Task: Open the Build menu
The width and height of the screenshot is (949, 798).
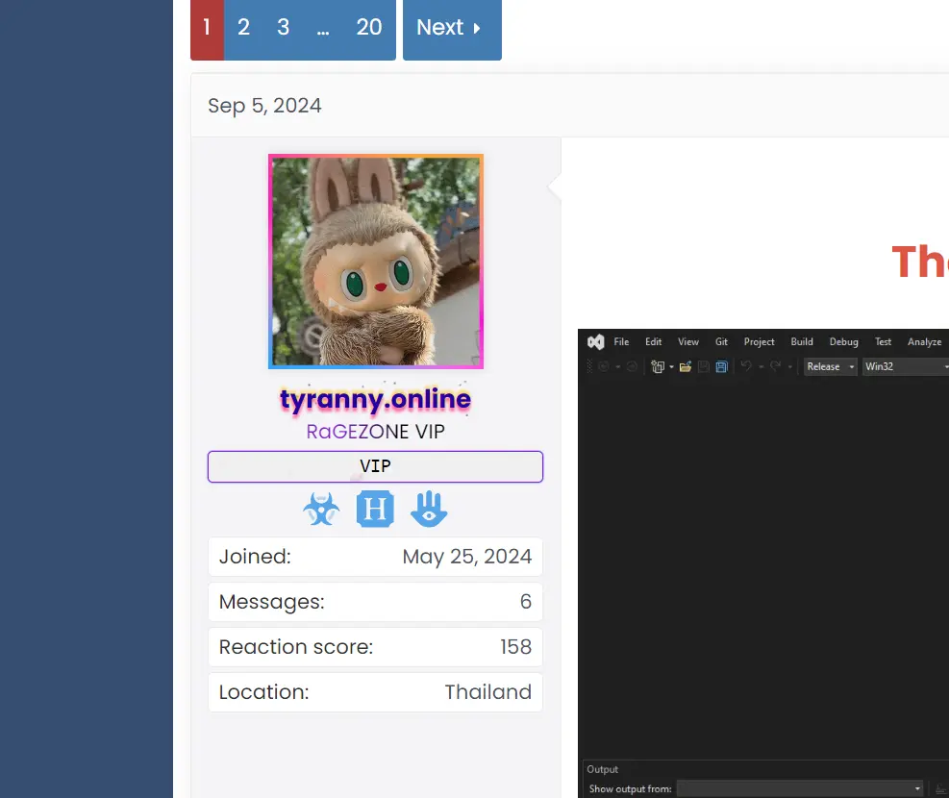Action: click(x=802, y=342)
